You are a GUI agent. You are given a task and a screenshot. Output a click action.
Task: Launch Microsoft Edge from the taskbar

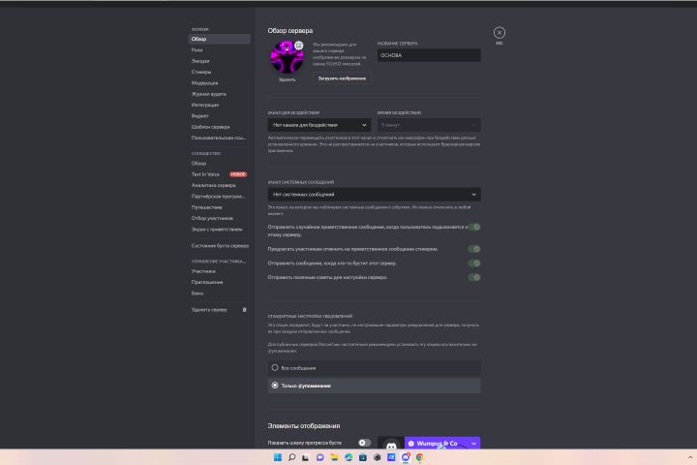tap(348, 457)
